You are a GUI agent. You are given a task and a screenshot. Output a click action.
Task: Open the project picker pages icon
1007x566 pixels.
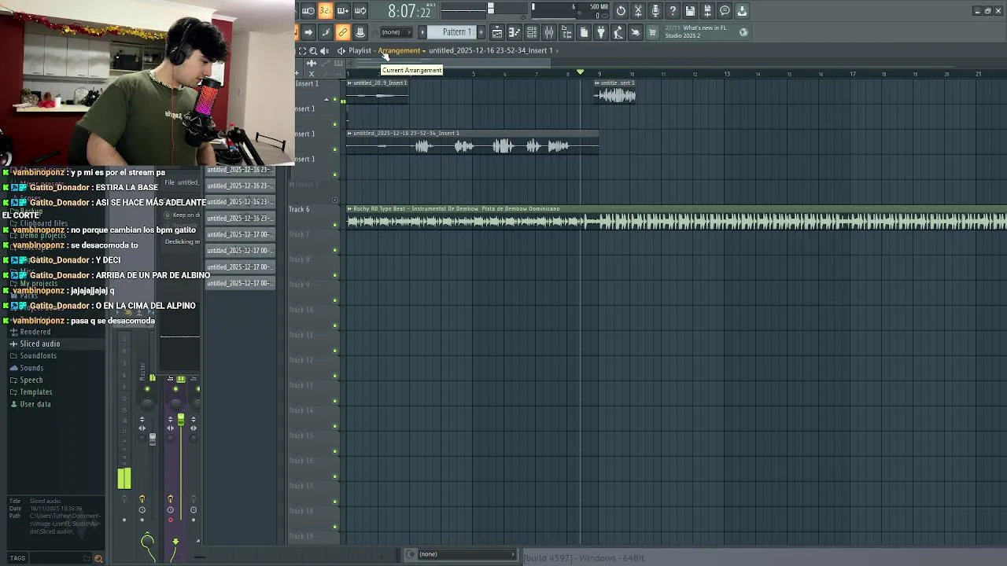pos(584,32)
